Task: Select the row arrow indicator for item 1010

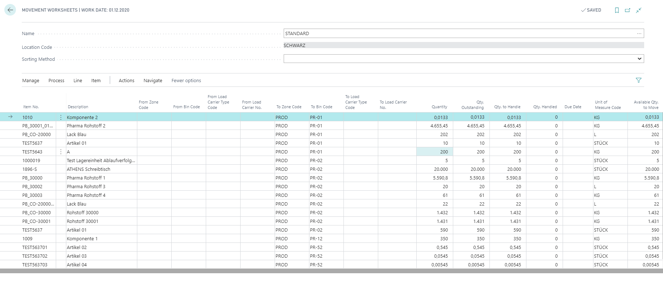Action: point(10,117)
